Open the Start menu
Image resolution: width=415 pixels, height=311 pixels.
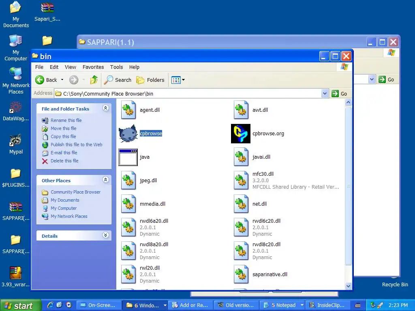pyautogui.click(x=20, y=305)
